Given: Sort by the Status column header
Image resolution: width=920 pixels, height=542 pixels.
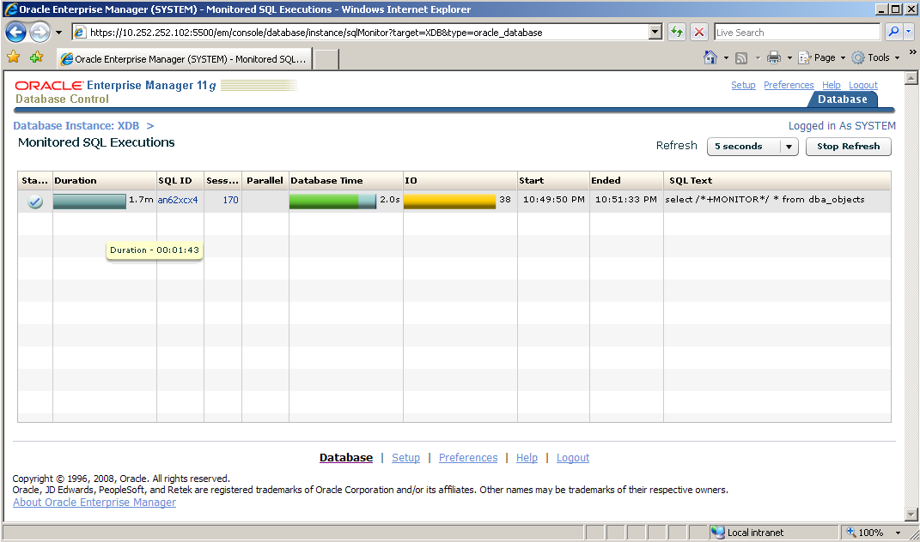Looking at the screenshot, I should coord(34,180).
